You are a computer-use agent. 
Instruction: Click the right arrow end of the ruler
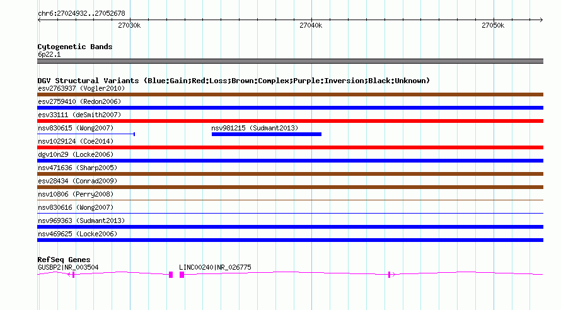[541, 20]
